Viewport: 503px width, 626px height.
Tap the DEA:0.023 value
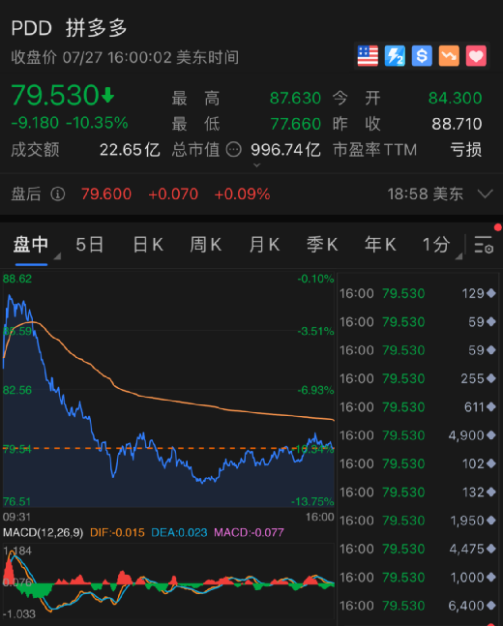[x=179, y=532]
